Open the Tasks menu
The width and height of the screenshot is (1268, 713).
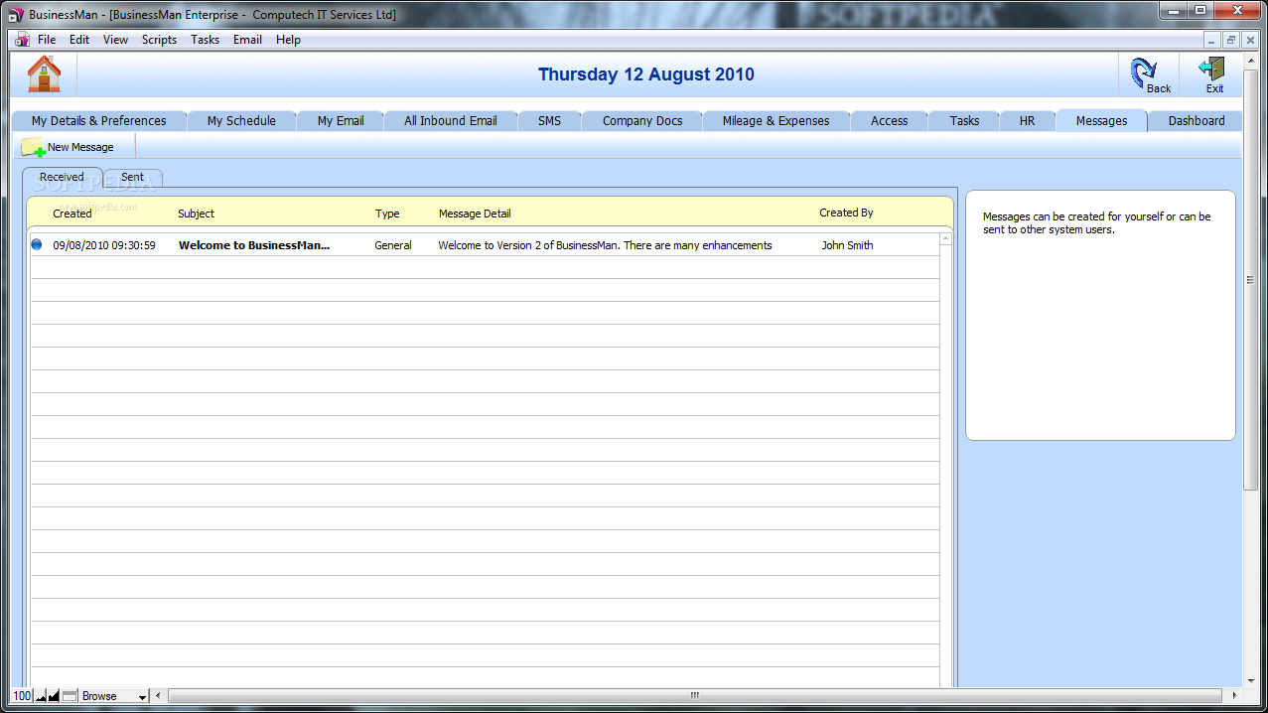(206, 40)
